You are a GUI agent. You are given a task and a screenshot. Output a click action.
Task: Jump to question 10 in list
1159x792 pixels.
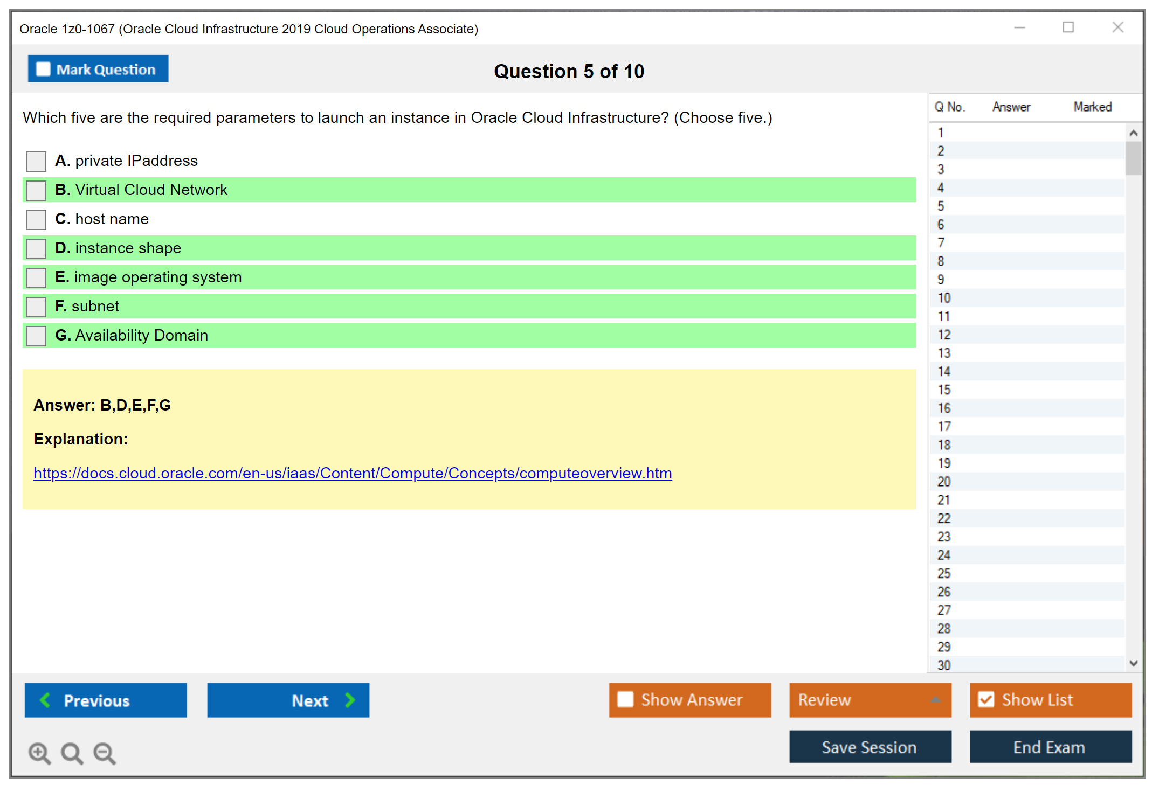(944, 298)
